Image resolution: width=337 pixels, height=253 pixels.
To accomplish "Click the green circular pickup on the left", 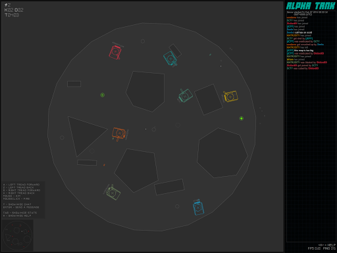I will coord(103,95).
